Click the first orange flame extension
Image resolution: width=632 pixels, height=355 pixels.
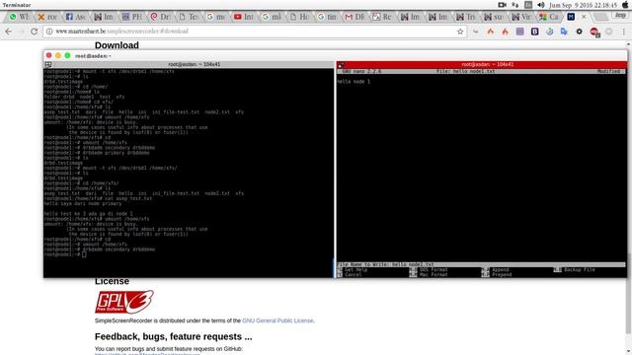click(x=491, y=32)
